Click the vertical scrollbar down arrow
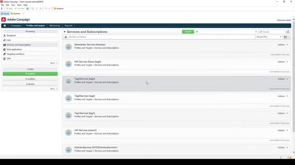The height and width of the screenshot is (165, 295). [x=293, y=152]
